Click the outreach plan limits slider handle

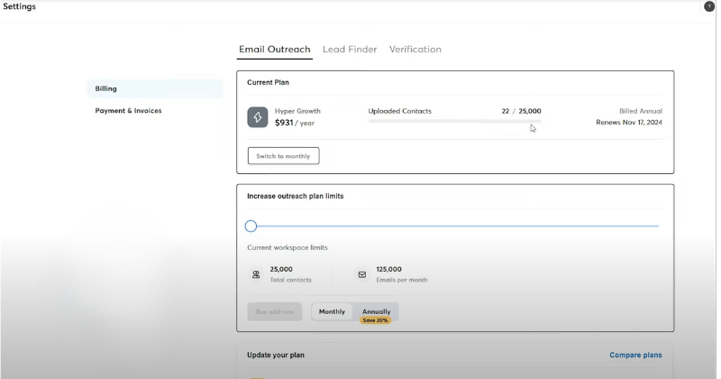click(x=251, y=226)
